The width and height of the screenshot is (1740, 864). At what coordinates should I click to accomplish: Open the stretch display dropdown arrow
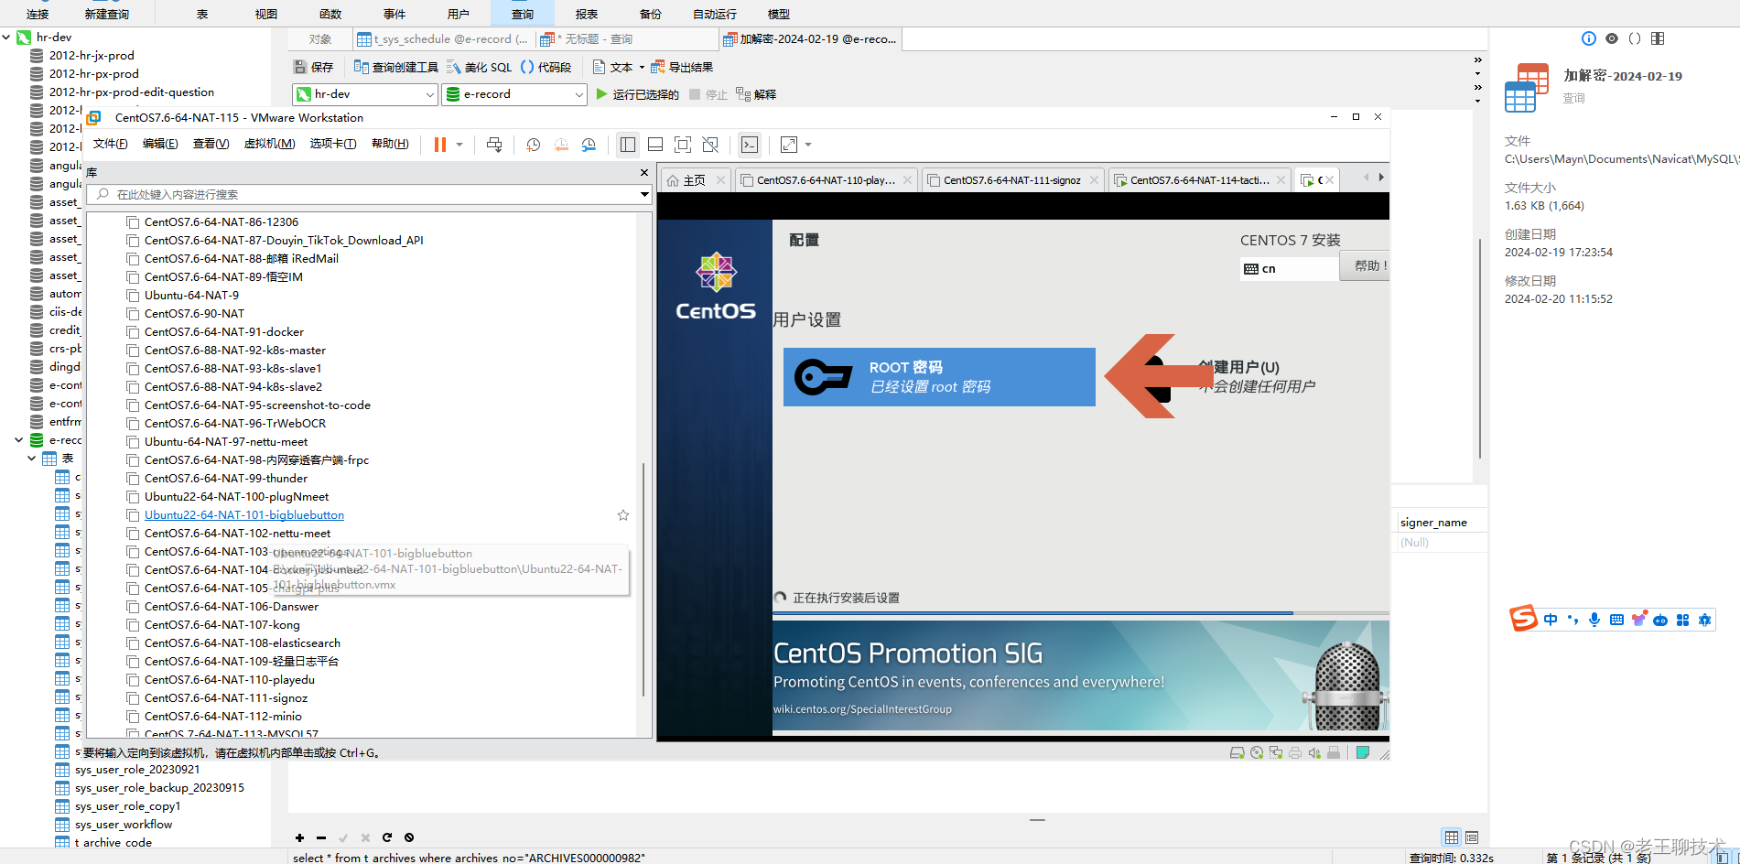(x=808, y=145)
